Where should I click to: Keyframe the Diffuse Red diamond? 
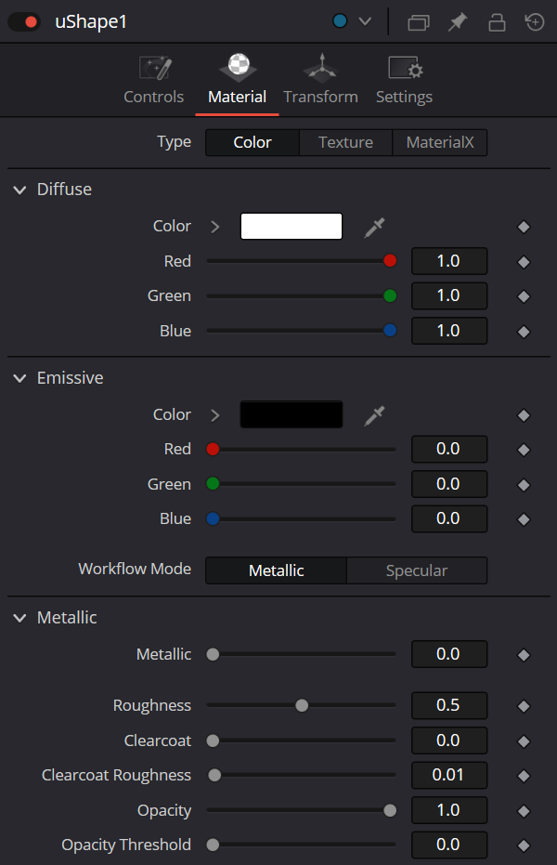[x=524, y=261]
